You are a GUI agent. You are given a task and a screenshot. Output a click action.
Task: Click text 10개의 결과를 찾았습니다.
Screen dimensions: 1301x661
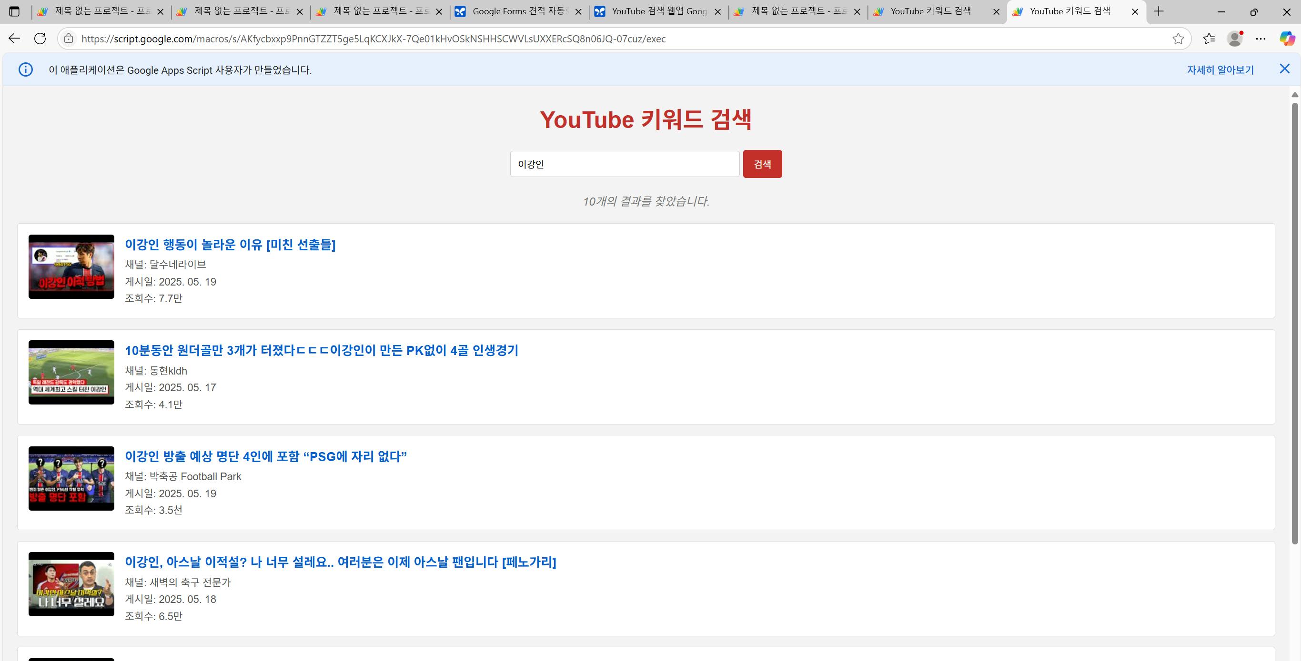tap(646, 201)
